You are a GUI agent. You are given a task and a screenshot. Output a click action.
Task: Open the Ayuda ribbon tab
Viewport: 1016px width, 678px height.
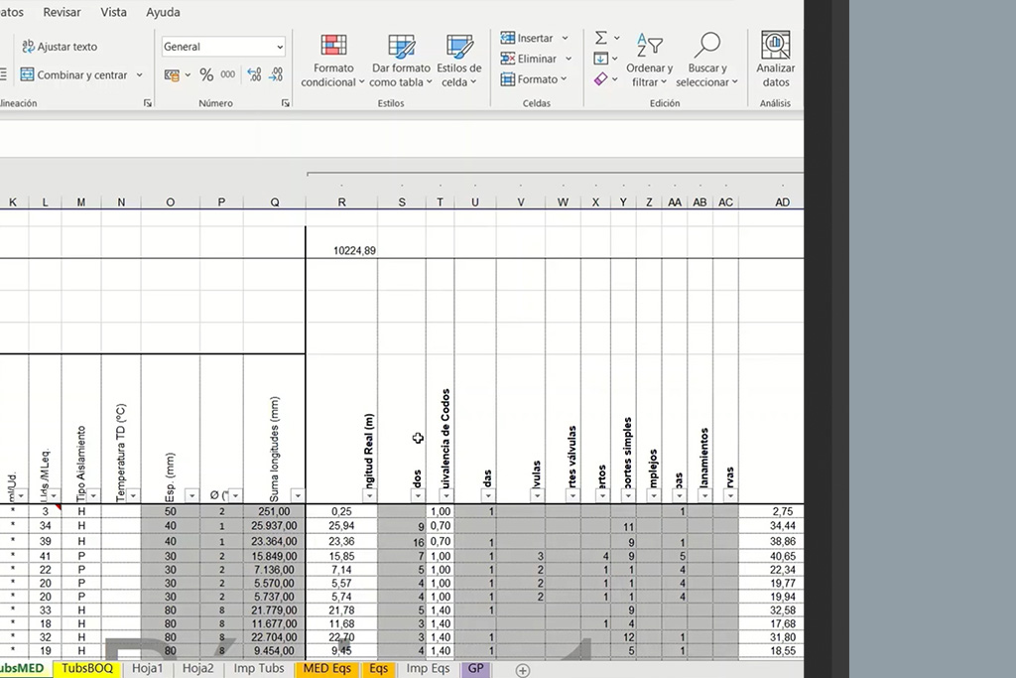point(163,12)
